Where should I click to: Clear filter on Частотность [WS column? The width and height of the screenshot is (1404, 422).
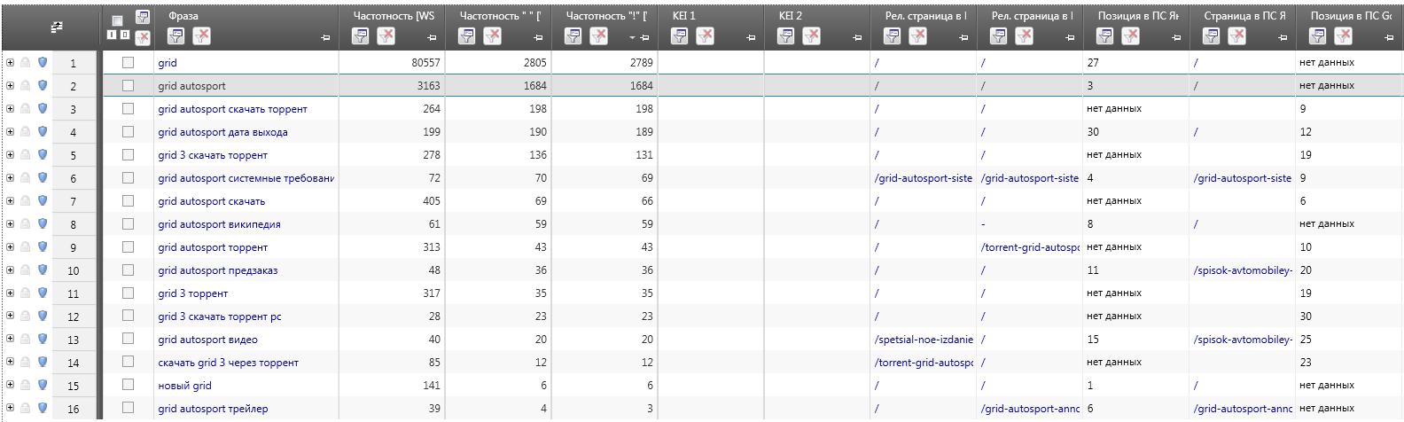tap(386, 35)
